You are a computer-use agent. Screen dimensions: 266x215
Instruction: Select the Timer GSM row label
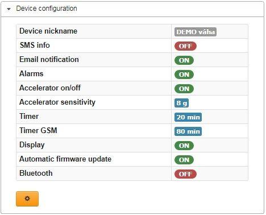click(38, 131)
